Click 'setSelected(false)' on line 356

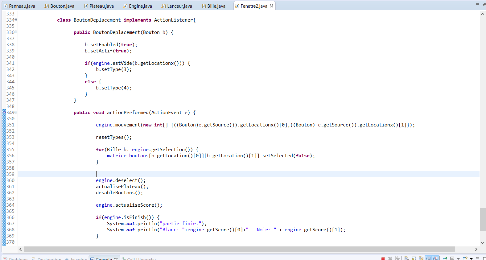tap(287, 155)
